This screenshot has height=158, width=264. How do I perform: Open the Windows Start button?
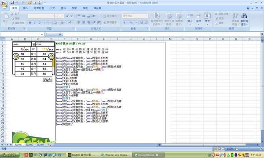pyautogui.click(x=10, y=154)
